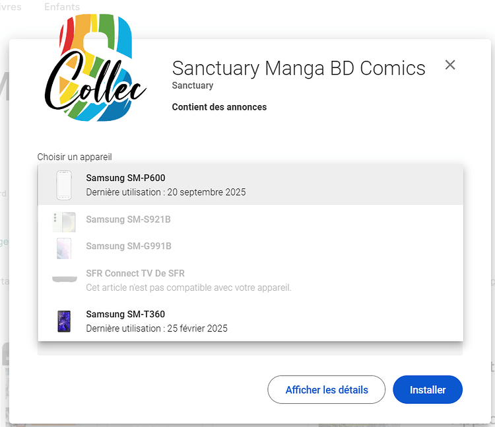This screenshot has height=427, width=495.
Task: Close the install dialog with the X
Action: [x=450, y=65]
